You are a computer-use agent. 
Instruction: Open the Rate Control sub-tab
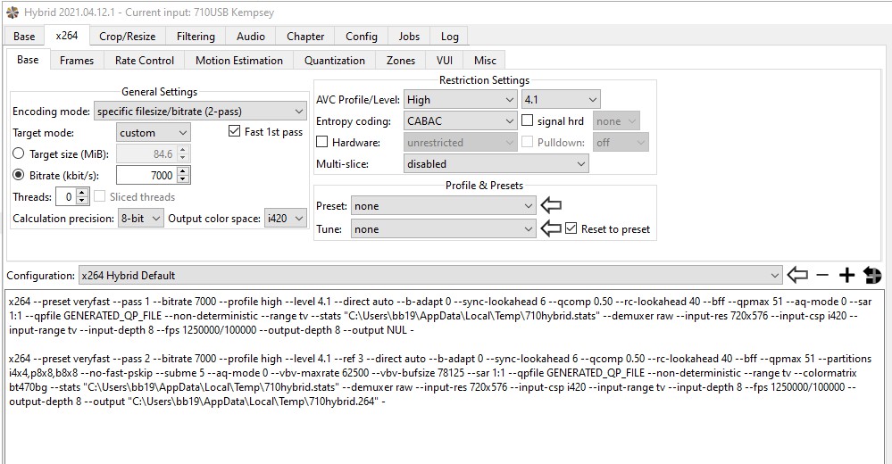point(145,61)
